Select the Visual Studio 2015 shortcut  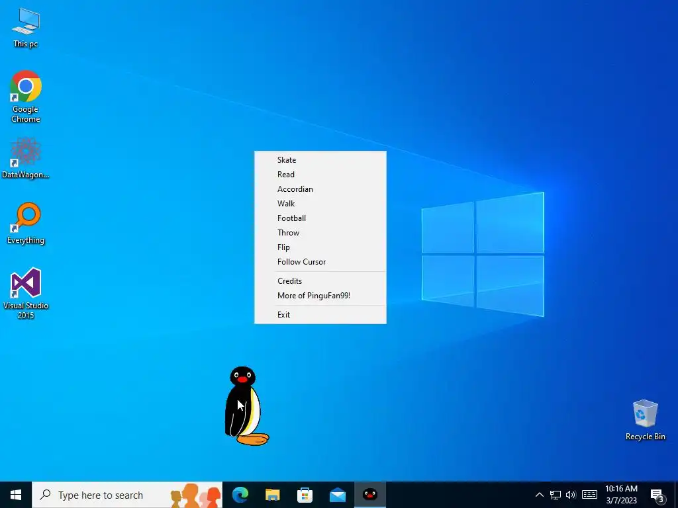[x=26, y=293]
